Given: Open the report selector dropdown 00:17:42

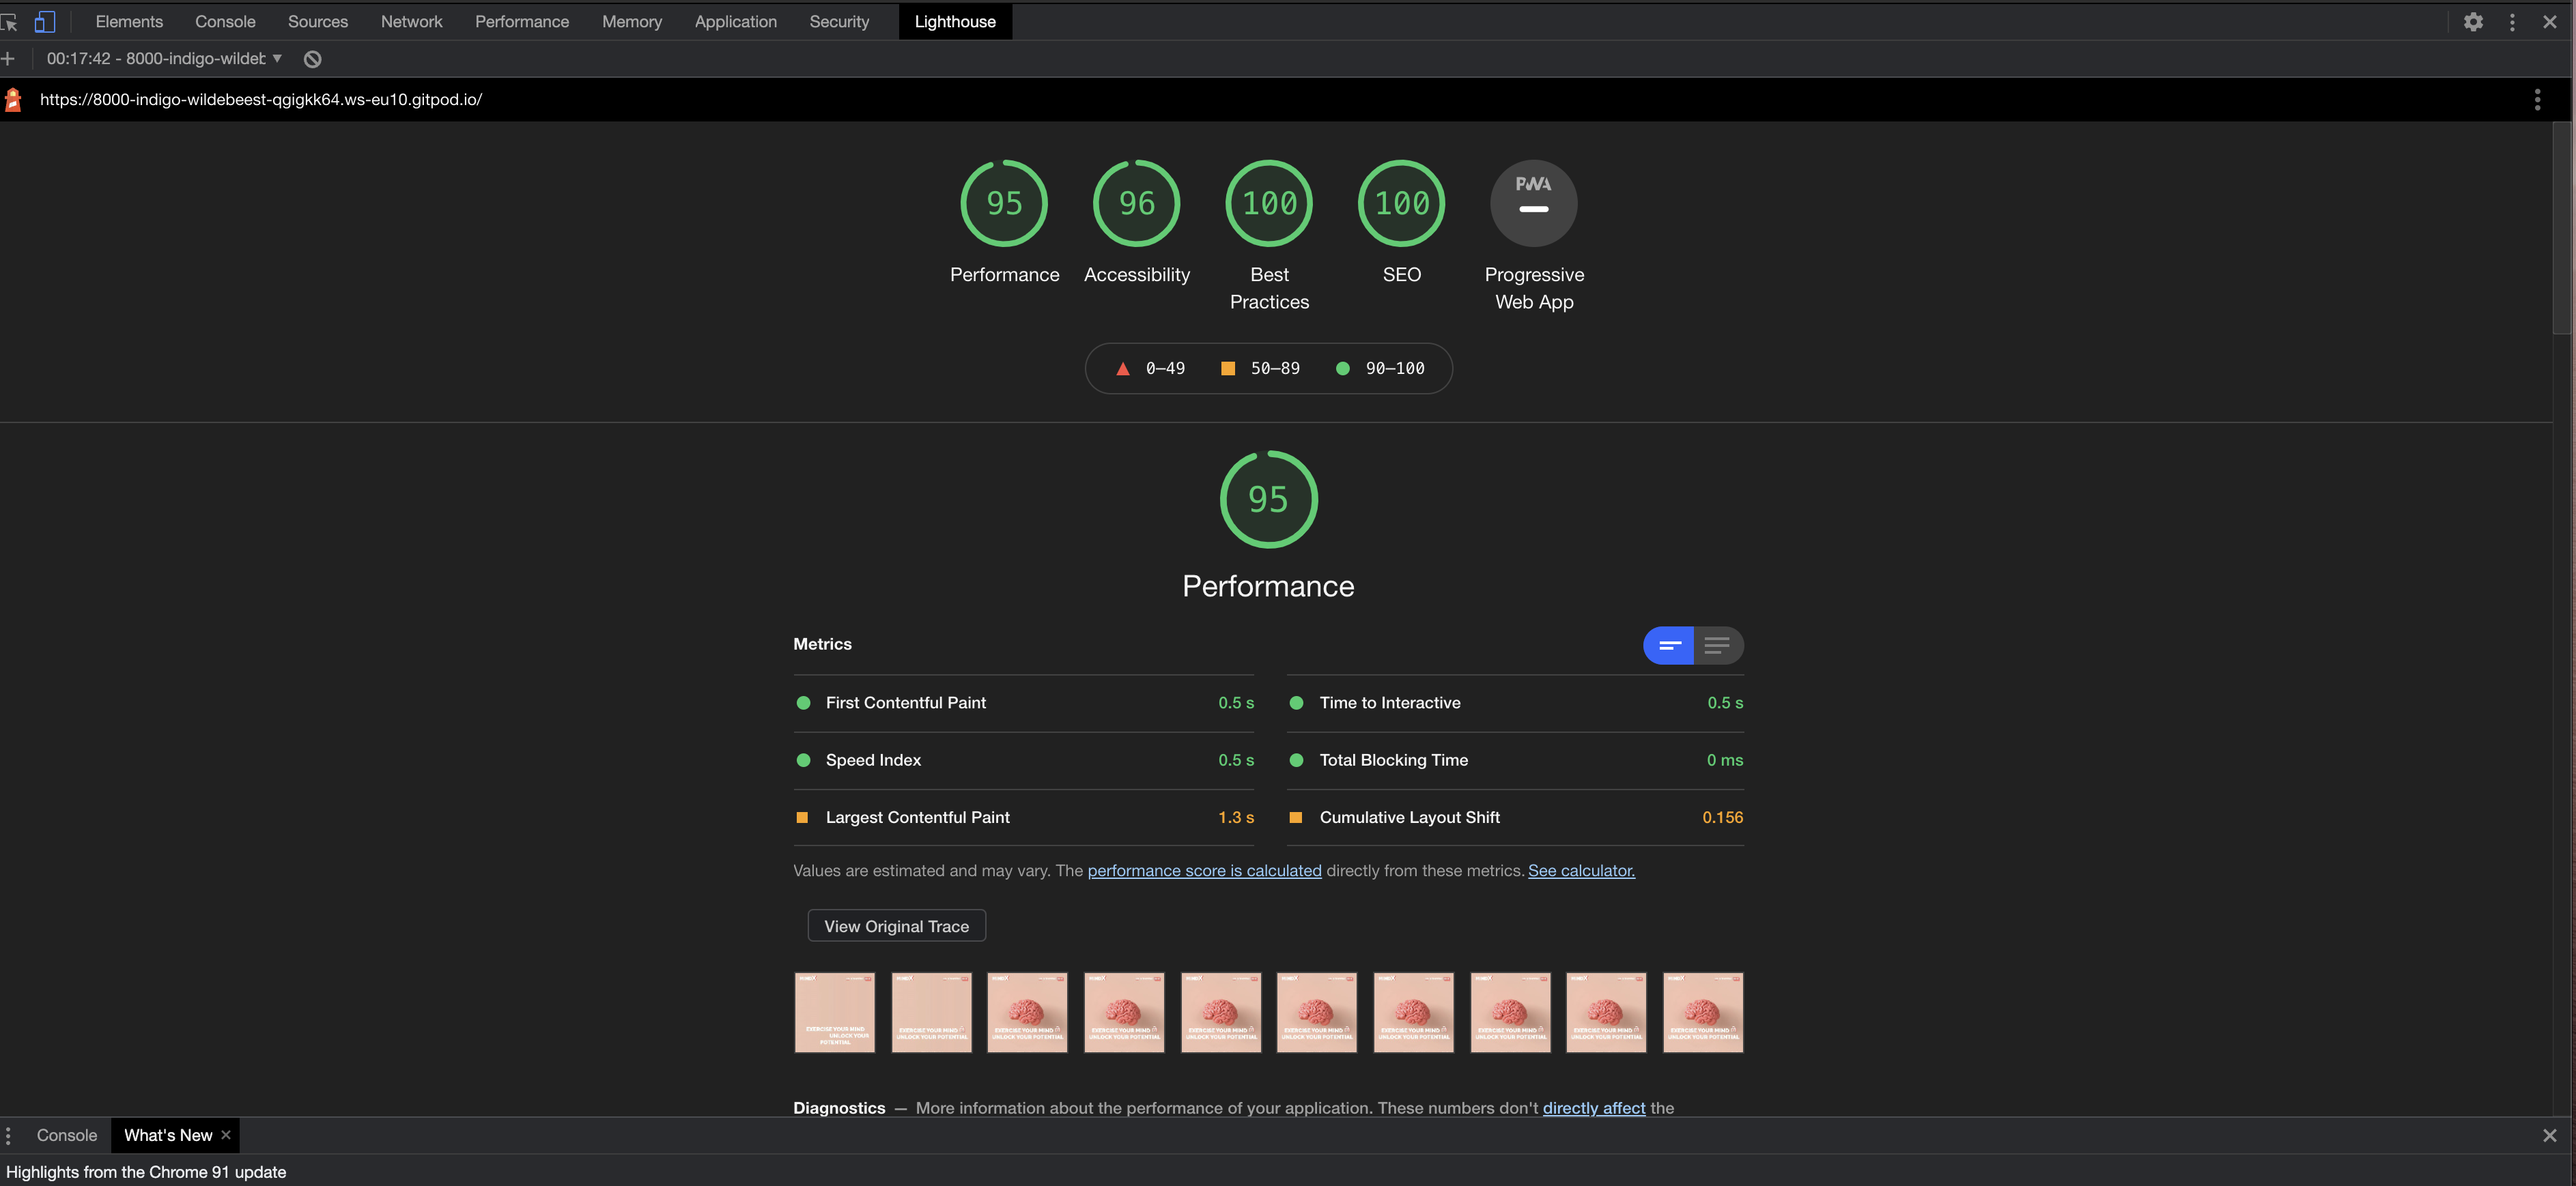Looking at the screenshot, I should [x=164, y=59].
